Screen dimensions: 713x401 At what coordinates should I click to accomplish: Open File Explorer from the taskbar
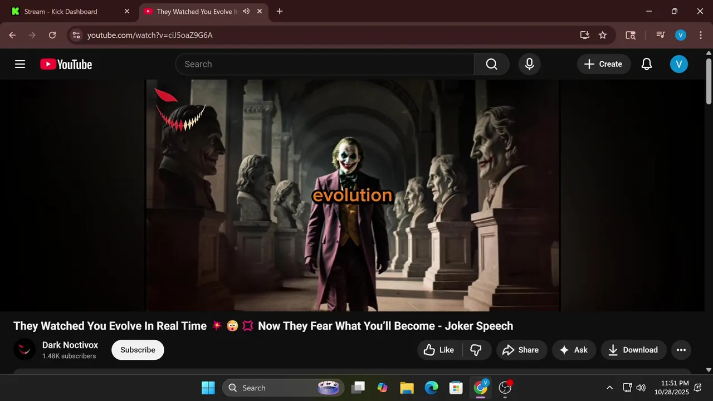pos(407,388)
